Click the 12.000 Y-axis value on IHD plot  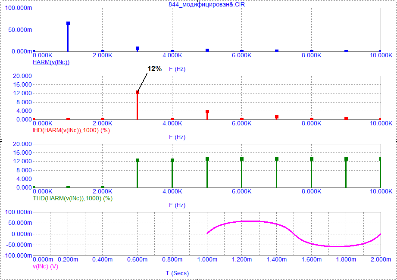pyautogui.click(x=22, y=93)
